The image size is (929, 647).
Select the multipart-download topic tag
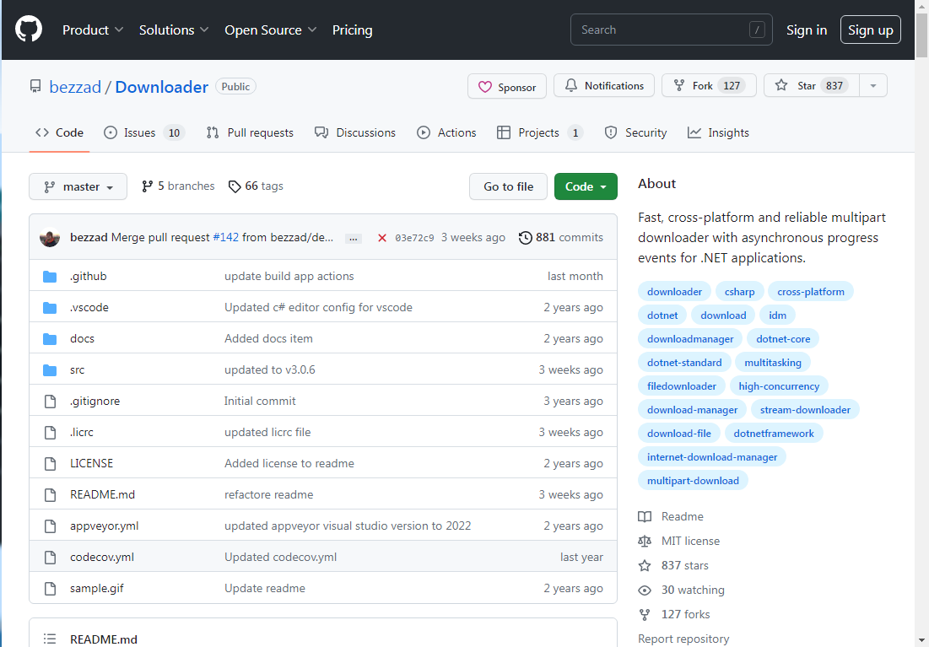[693, 481]
